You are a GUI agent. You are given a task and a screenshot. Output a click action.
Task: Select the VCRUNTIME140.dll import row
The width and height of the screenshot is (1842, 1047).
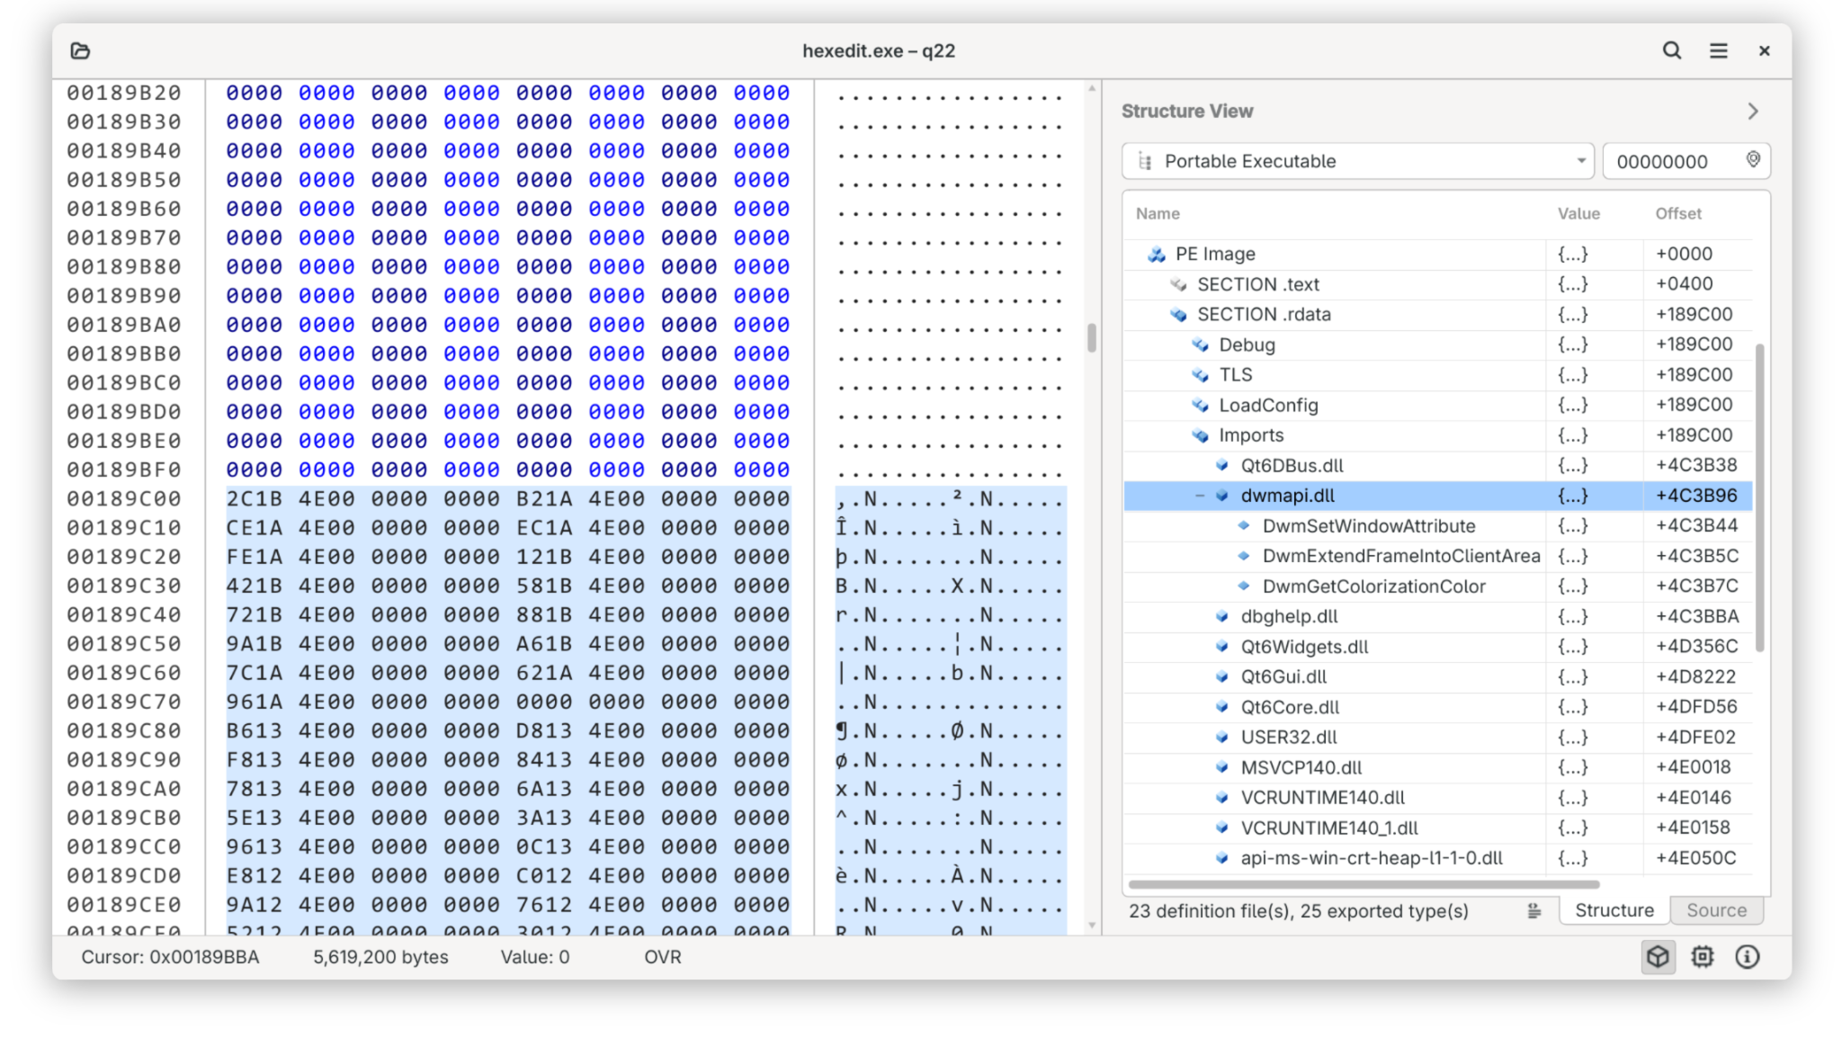pos(1437,798)
